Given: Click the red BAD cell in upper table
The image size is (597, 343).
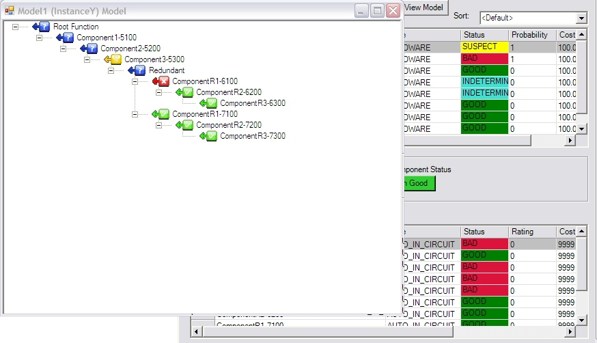Looking at the screenshot, I should tap(484, 59).
